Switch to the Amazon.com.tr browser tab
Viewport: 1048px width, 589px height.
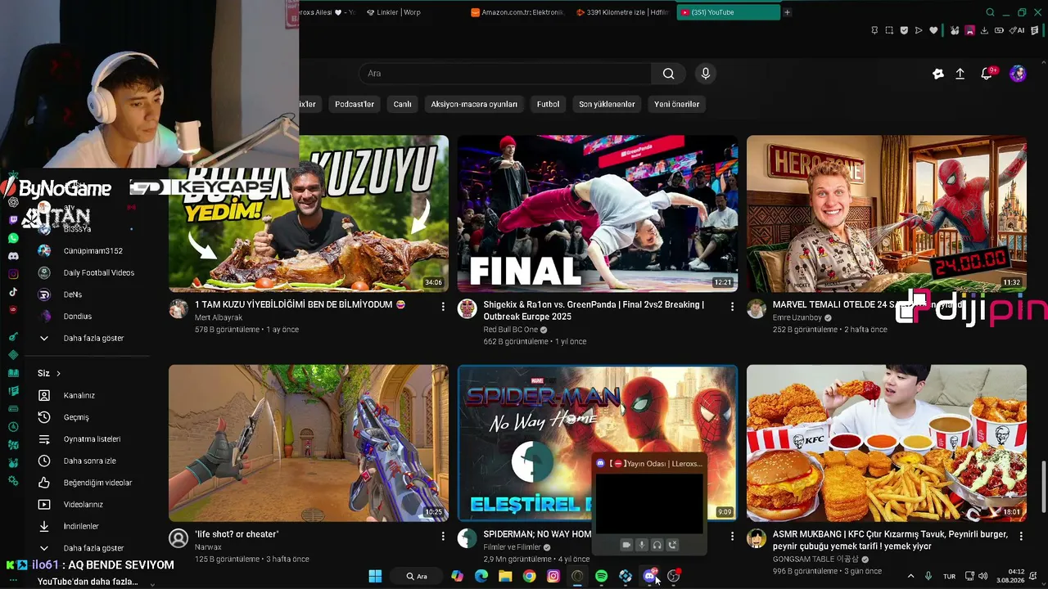click(x=519, y=12)
